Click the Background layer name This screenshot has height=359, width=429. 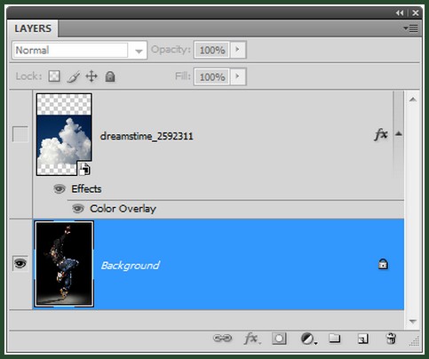coord(131,266)
